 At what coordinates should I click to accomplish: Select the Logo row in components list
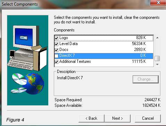coord(104,38)
